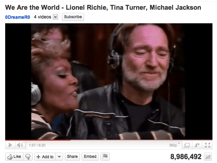The height and width of the screenshot is (163, 217).
Task: Toggle the expand player size icon
Action: [x=197, y=145]
